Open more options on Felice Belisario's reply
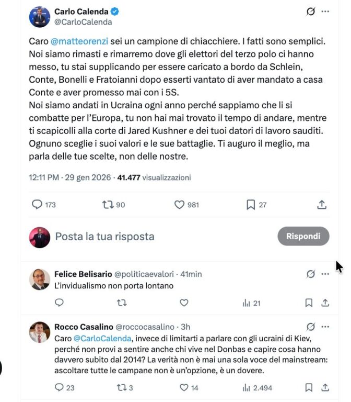351x402 pixels. coord(325,274)
